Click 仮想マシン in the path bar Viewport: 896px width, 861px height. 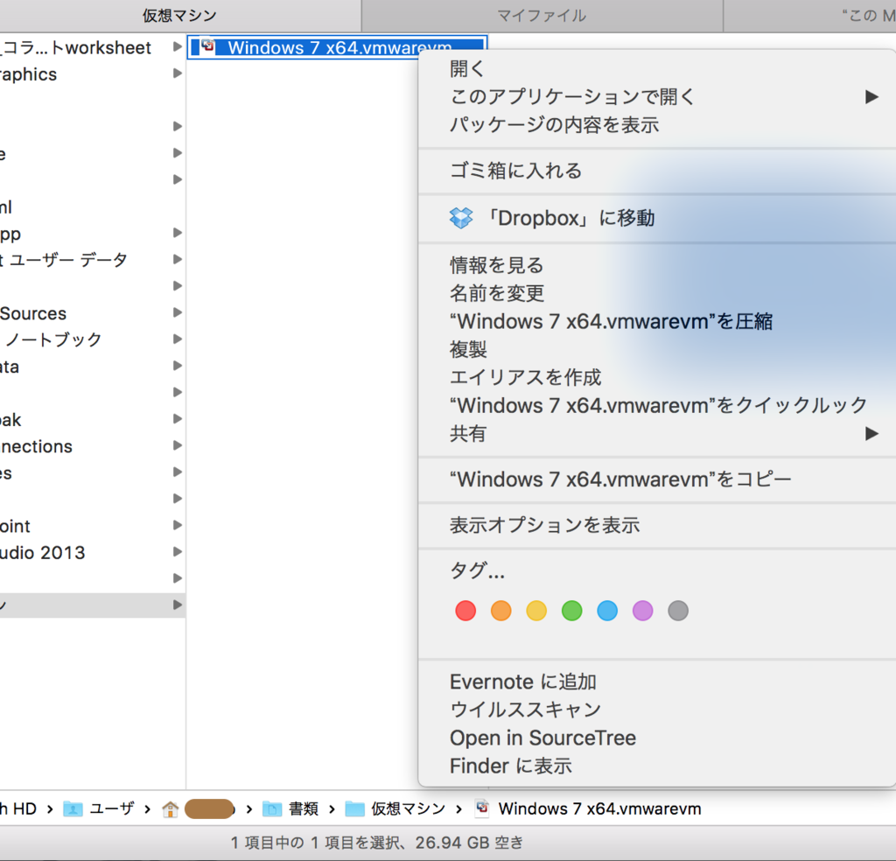click(x=408, y=809)
